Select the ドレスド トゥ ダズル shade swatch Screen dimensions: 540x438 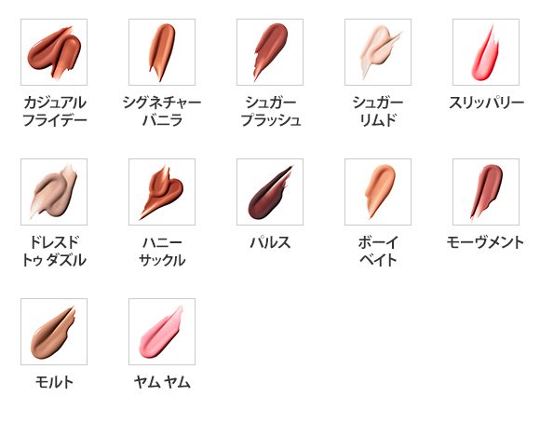[54, 192]
